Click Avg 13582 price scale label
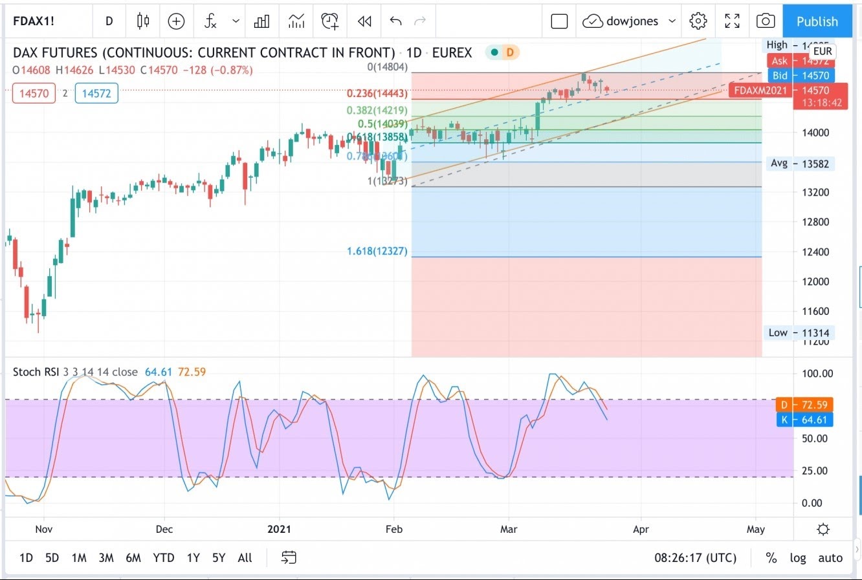The height and width of the screenshot is (580, 862). 799,164
